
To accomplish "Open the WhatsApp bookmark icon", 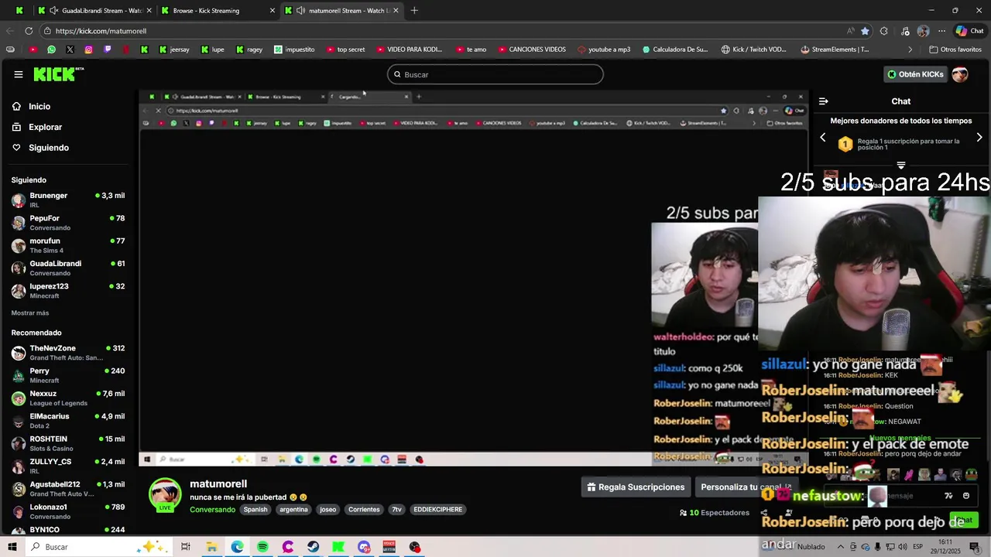I will tap(51, 50).
